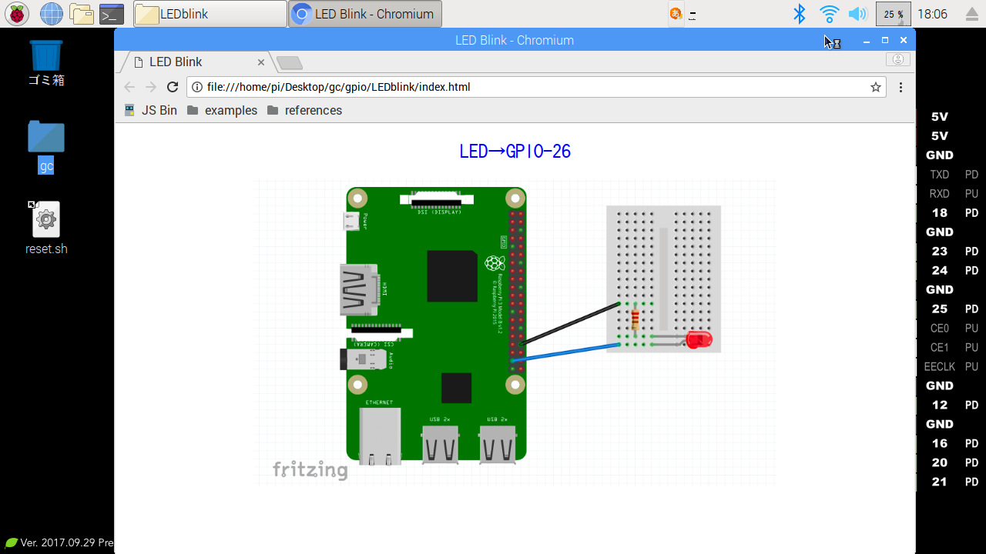
Task: Close the LED Blink tab
Action: coord(261,62)
